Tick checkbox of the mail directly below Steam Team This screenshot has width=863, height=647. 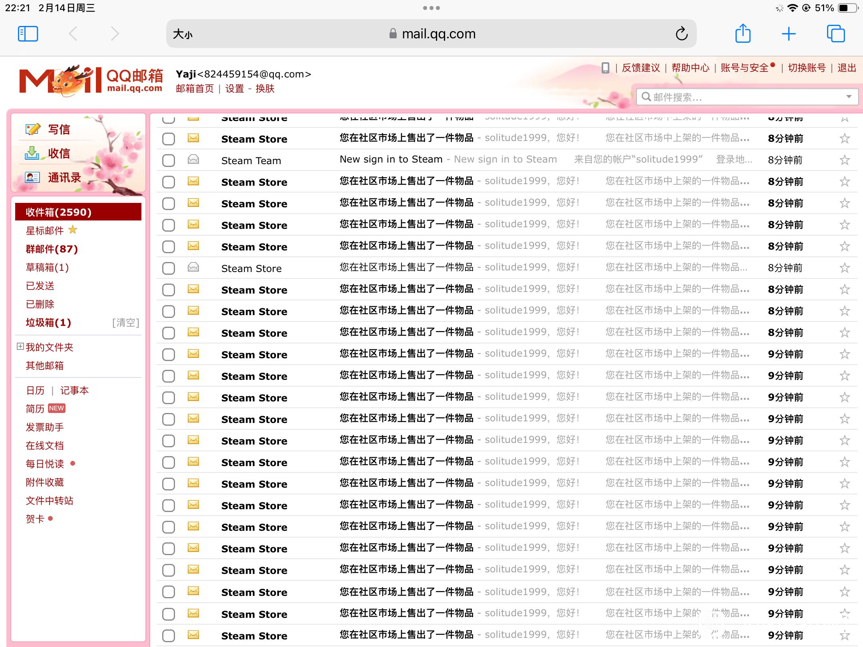coord(169,182)
